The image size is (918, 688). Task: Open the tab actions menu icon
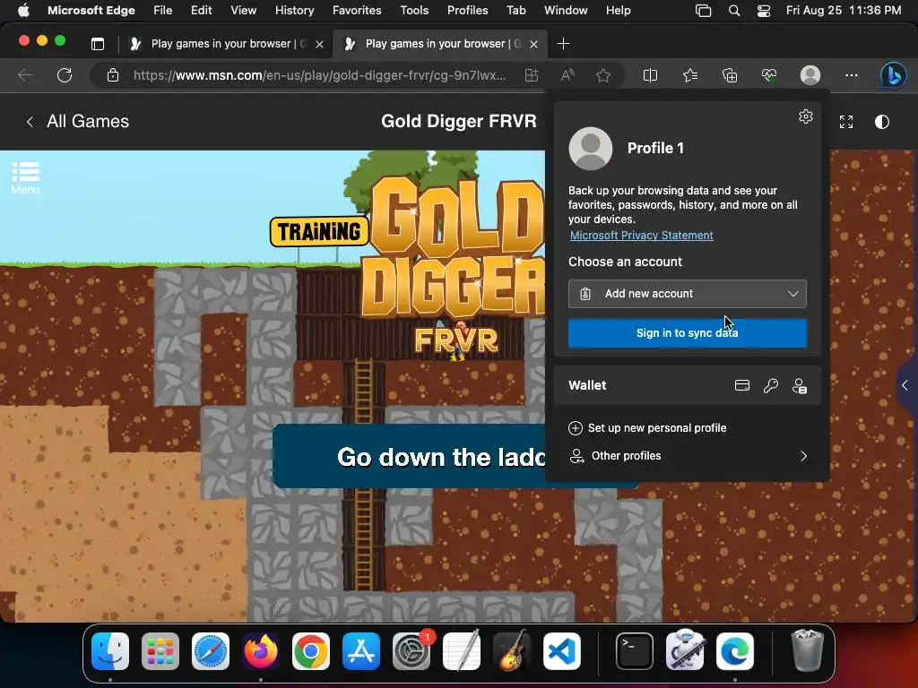[98, 44]
